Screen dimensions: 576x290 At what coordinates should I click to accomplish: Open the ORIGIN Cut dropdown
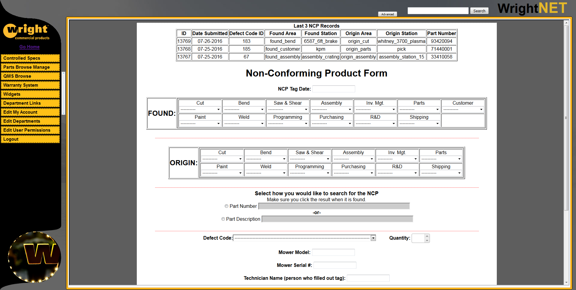222,159
